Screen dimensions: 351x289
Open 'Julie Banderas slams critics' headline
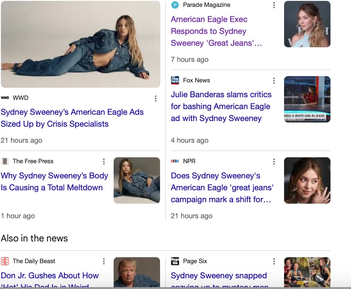click(221, 106)
